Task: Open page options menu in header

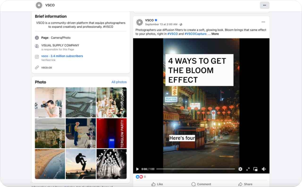Action: [x=264, y=5]
